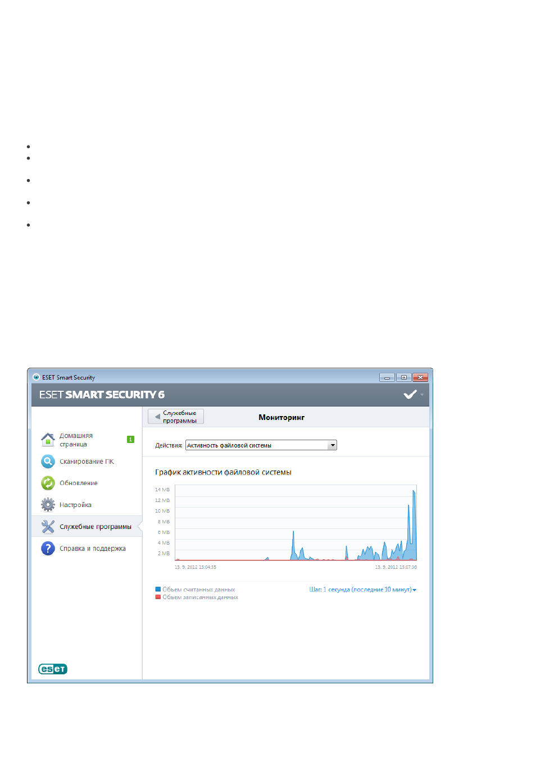Click the Сканирование ПК magnifier icon
This screenshot has height=758, width=536.
48,461
